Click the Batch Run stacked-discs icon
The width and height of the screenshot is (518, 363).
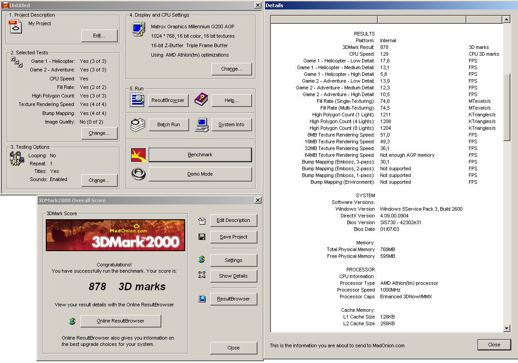click(138, 124)
